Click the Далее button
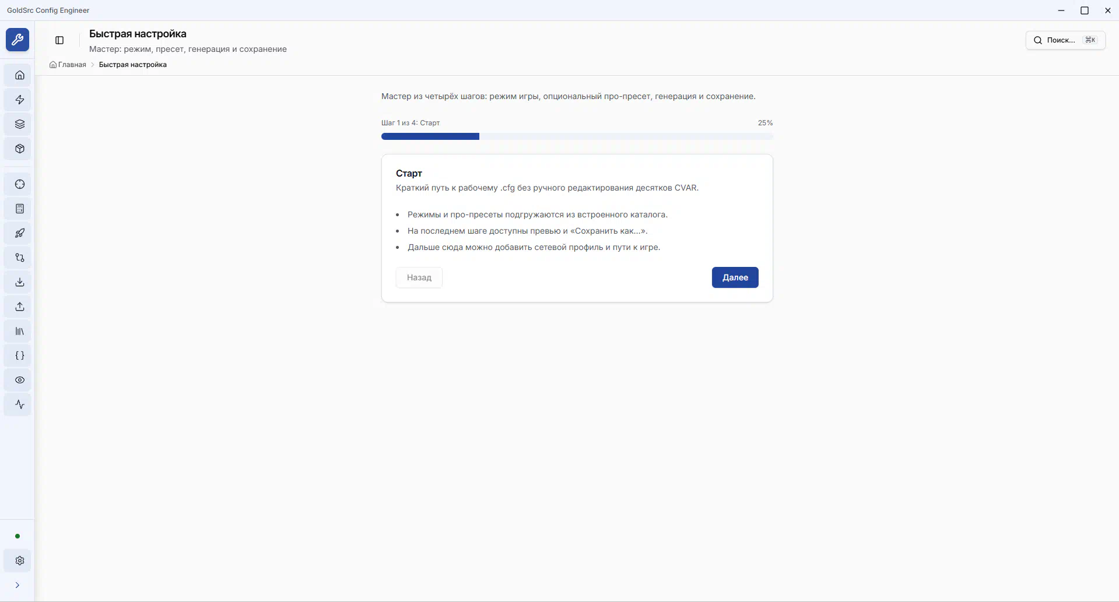Viewport: 1119px width, 602px height. (735, 277)
